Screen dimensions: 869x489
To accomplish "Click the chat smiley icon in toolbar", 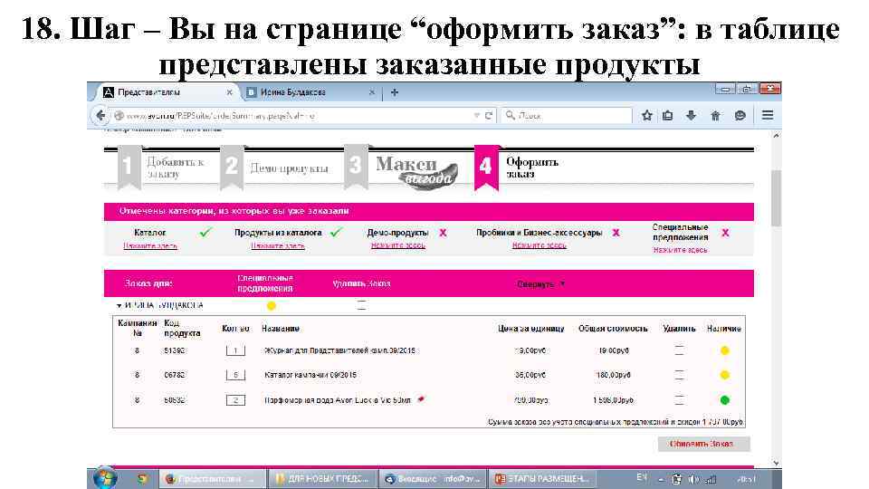I will (740, 115).
